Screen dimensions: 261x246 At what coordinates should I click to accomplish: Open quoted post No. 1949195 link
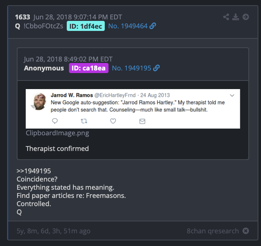click(x=132, y=68)
